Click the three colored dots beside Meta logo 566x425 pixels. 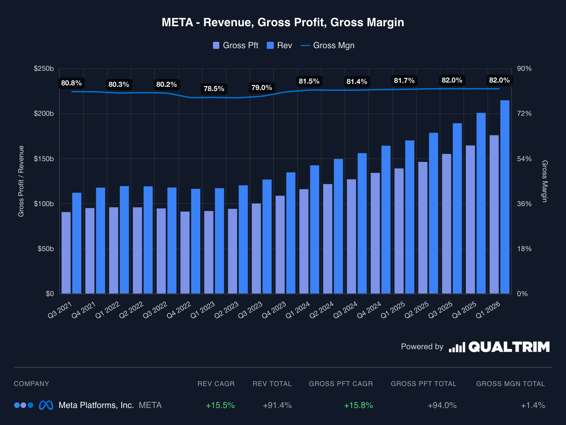tap(24, 405)
